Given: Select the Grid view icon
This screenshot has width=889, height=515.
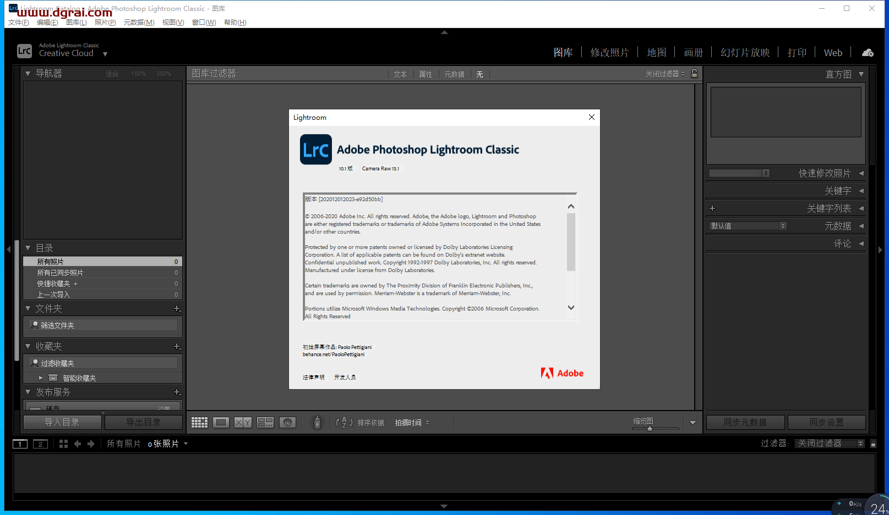Looking at the screenshot, I should tap(199, 422).
